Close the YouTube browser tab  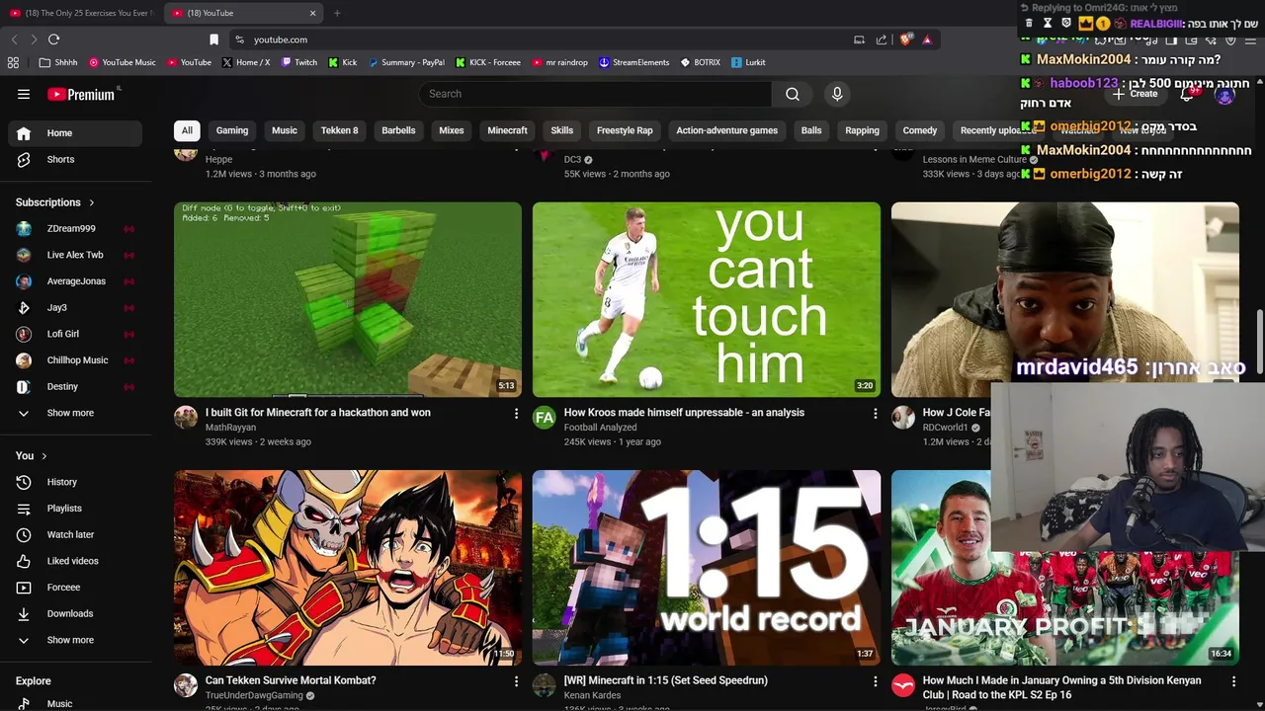click(312, 13)
